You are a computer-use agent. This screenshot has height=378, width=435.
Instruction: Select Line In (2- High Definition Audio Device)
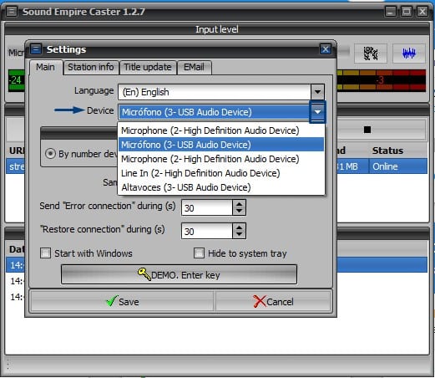click(x=221, y=173)
